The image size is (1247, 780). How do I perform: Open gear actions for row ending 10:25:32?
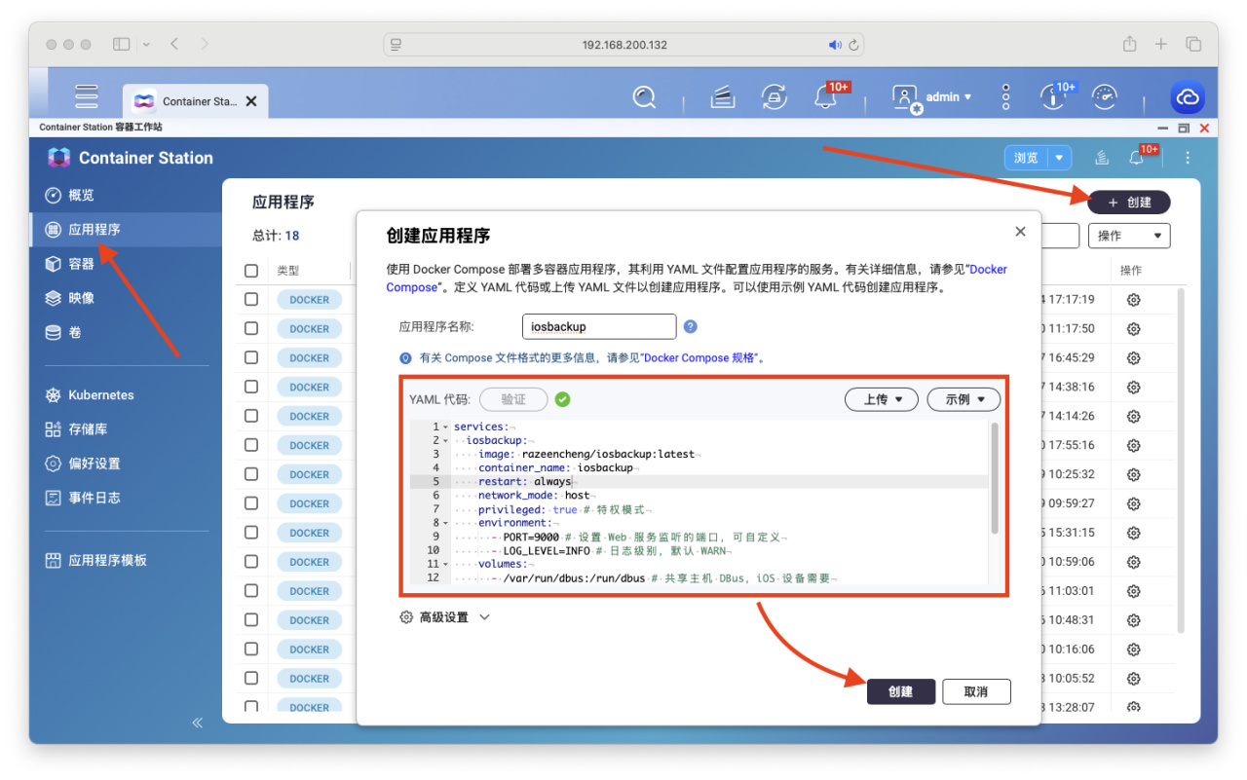point(1133,474)
